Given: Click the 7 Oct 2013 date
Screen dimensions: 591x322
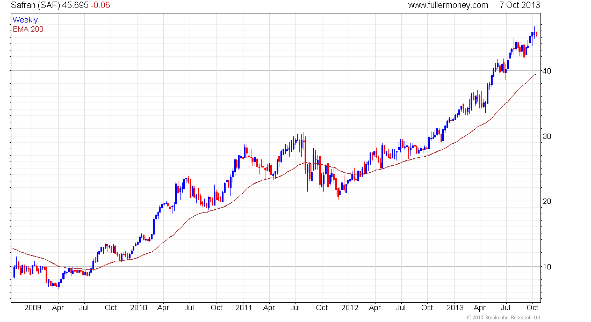Looking at the screenshot, I should [520, 5].
